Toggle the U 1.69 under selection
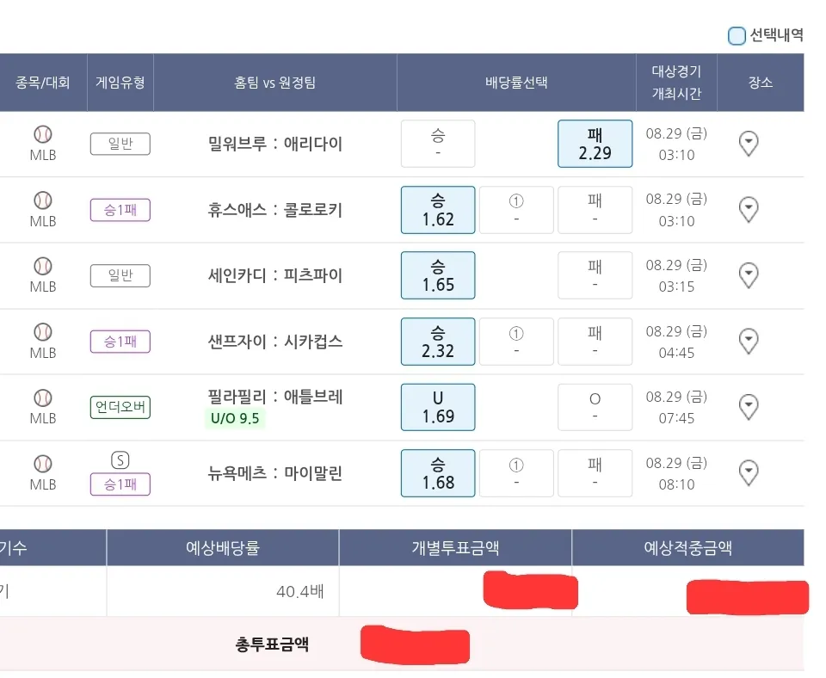The image size is (826, 678). pyautogui.click(x=438, y=407)
